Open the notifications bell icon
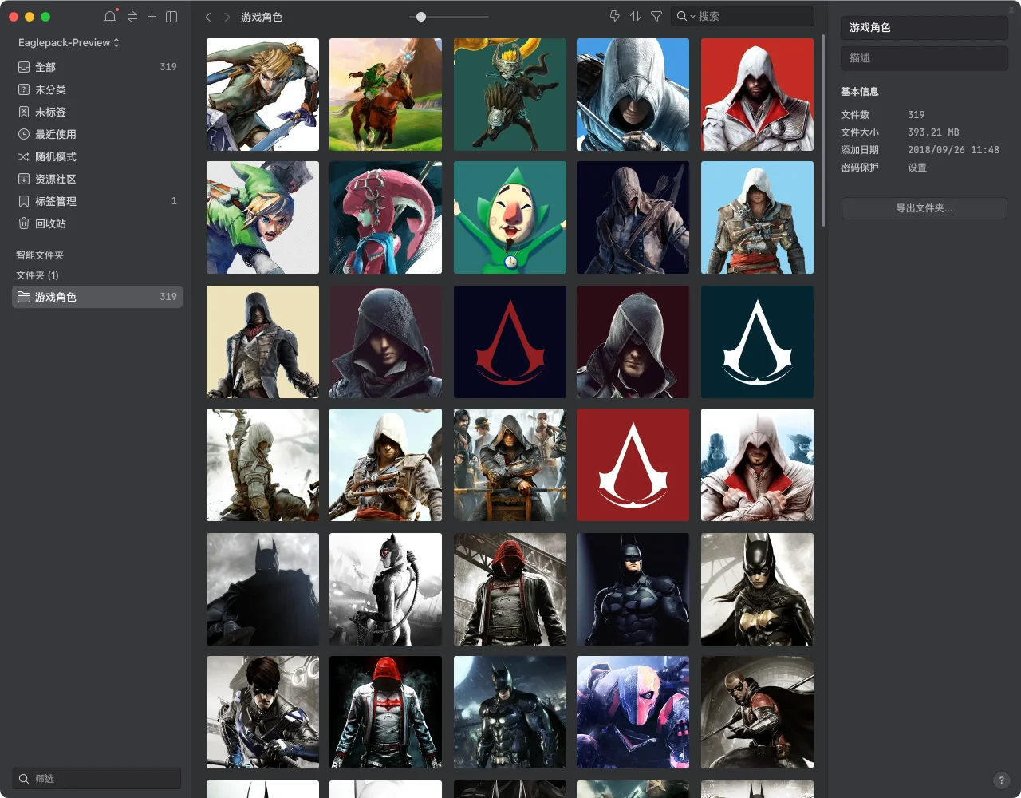Image resolution: width=1021 pixels, height=798 pixels. point(110,17)
